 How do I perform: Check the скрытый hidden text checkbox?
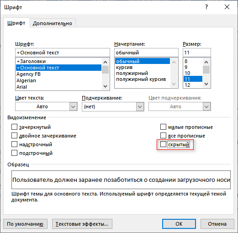point(163,144)
